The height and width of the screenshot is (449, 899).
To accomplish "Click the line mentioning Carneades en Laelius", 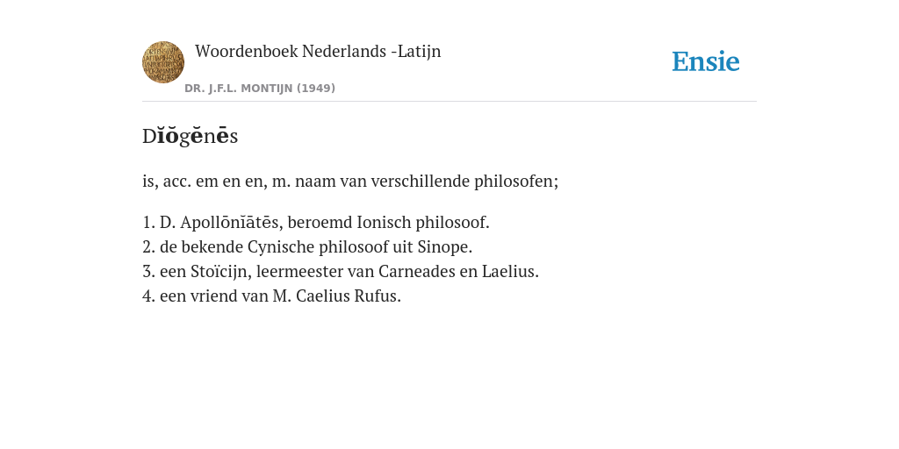I will point(341,272).
